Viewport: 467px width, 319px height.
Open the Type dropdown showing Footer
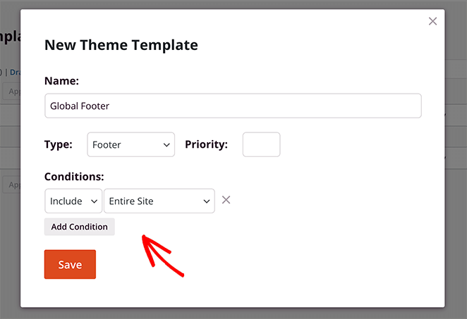pyautogui.click(x=131, y=145)
